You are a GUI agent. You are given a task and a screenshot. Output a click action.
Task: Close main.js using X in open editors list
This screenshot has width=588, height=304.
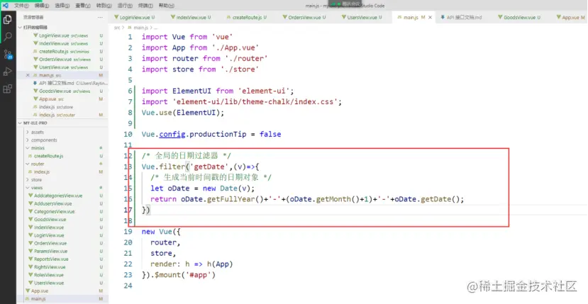(28, 75)
